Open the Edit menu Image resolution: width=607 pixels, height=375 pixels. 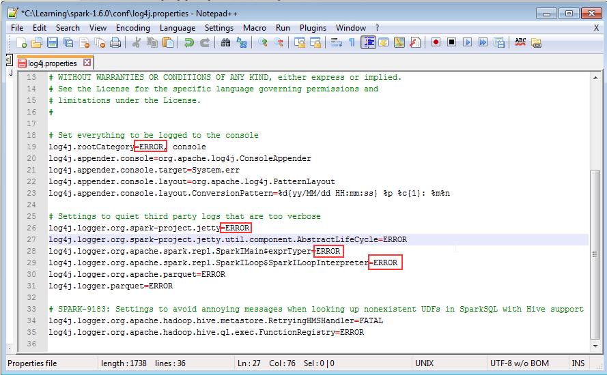pos(40,28)
